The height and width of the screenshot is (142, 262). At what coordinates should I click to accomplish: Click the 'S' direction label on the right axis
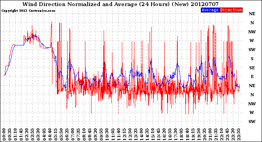(252, 59)
